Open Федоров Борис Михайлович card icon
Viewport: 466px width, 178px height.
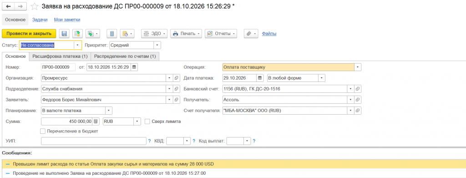[x=176, y=100]
